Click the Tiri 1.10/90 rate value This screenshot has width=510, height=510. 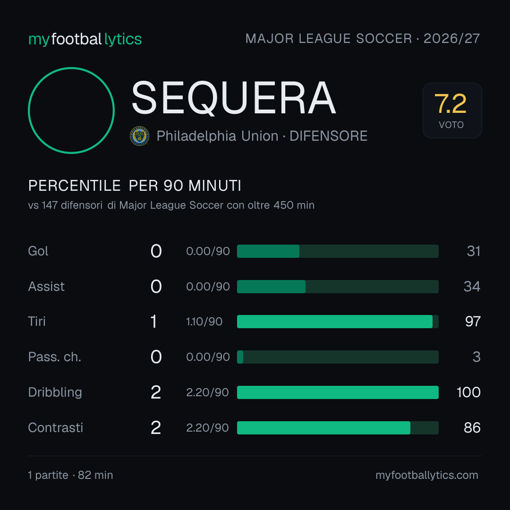[x=204, y=322]
